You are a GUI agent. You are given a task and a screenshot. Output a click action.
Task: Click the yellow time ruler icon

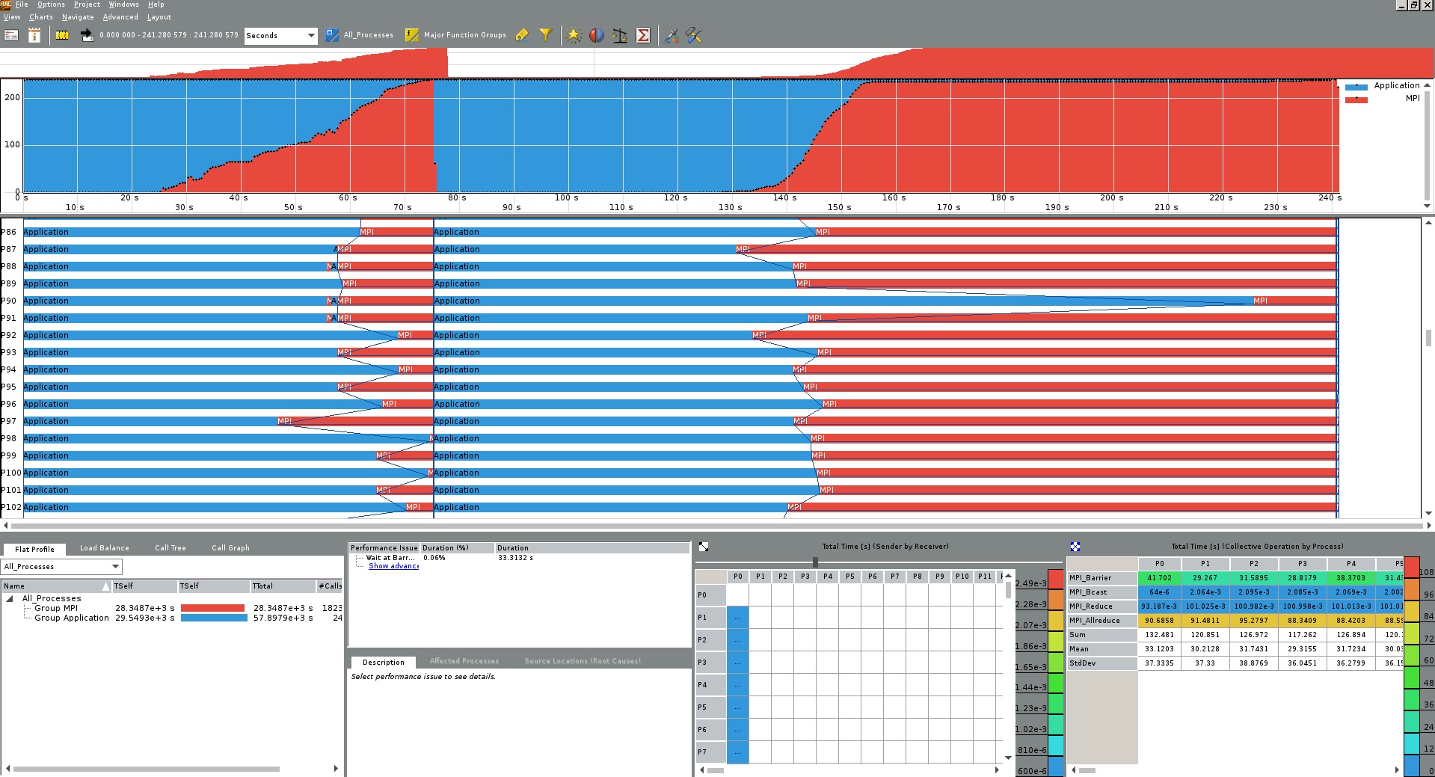(x=62, y=35)
